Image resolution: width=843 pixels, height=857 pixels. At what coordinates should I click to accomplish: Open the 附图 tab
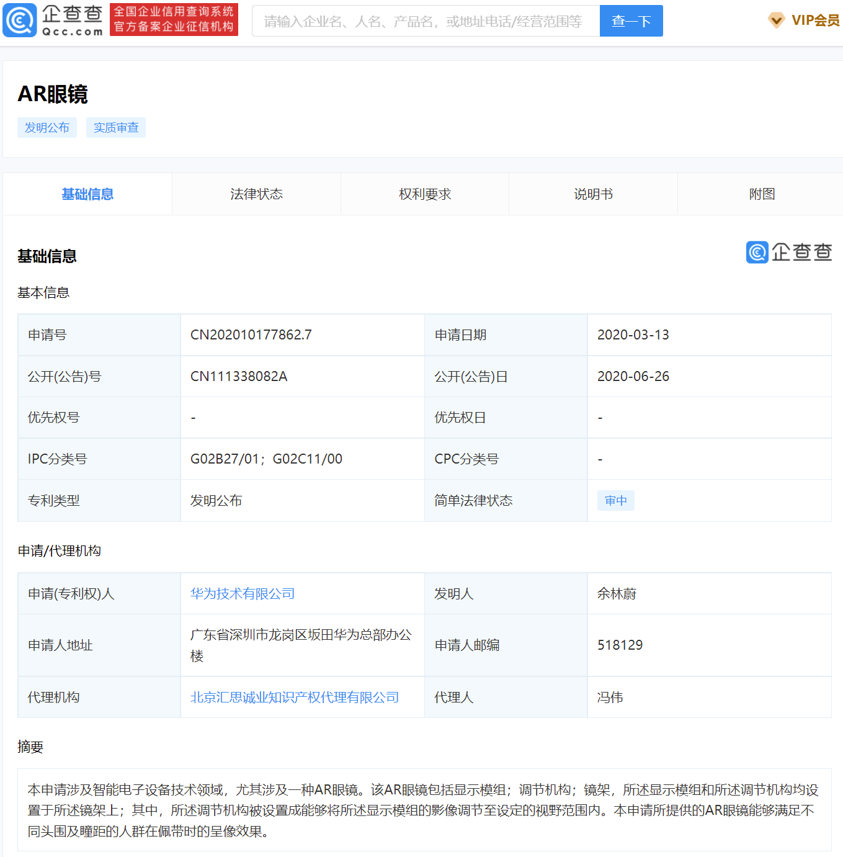760,194
